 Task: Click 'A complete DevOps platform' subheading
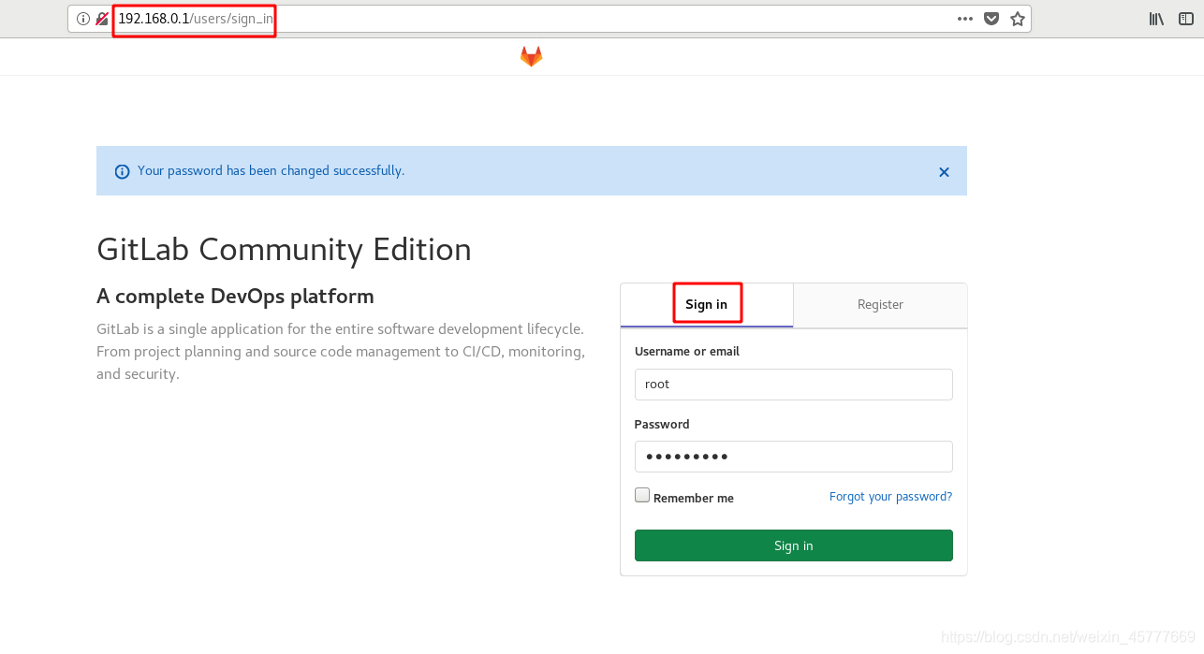click(235, 297)
